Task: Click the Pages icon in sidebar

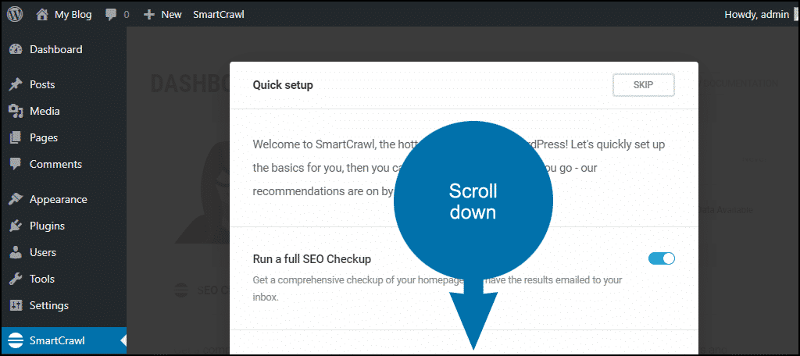Action: pyautogui.click(x=16, y=137)
